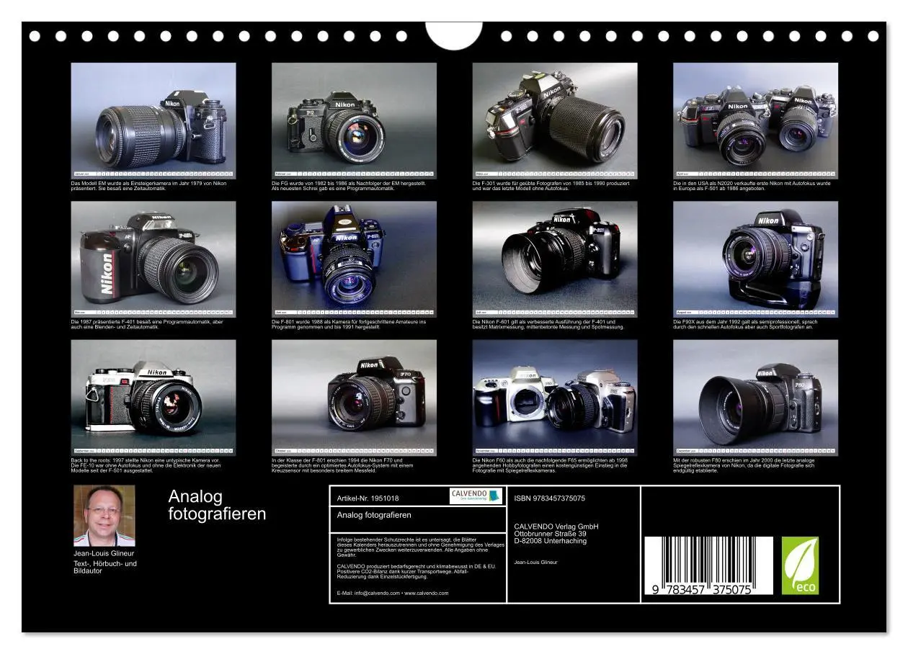Click the info@calvendo.com email line
Image resolution: width=908 pixels, height=654 pixels.
(x=393, y=593)
